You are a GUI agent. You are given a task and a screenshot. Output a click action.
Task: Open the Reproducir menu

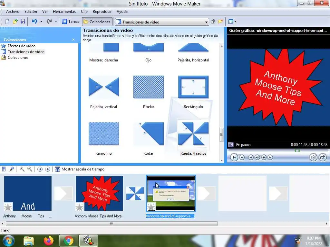pyautogui.click(x=102, y=12)
